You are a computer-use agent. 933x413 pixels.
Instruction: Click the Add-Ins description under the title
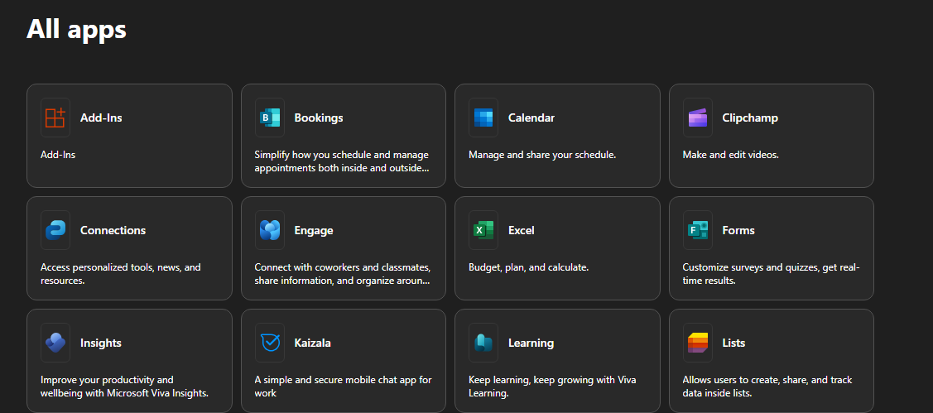pyautogui.click(x=58, y=155)
